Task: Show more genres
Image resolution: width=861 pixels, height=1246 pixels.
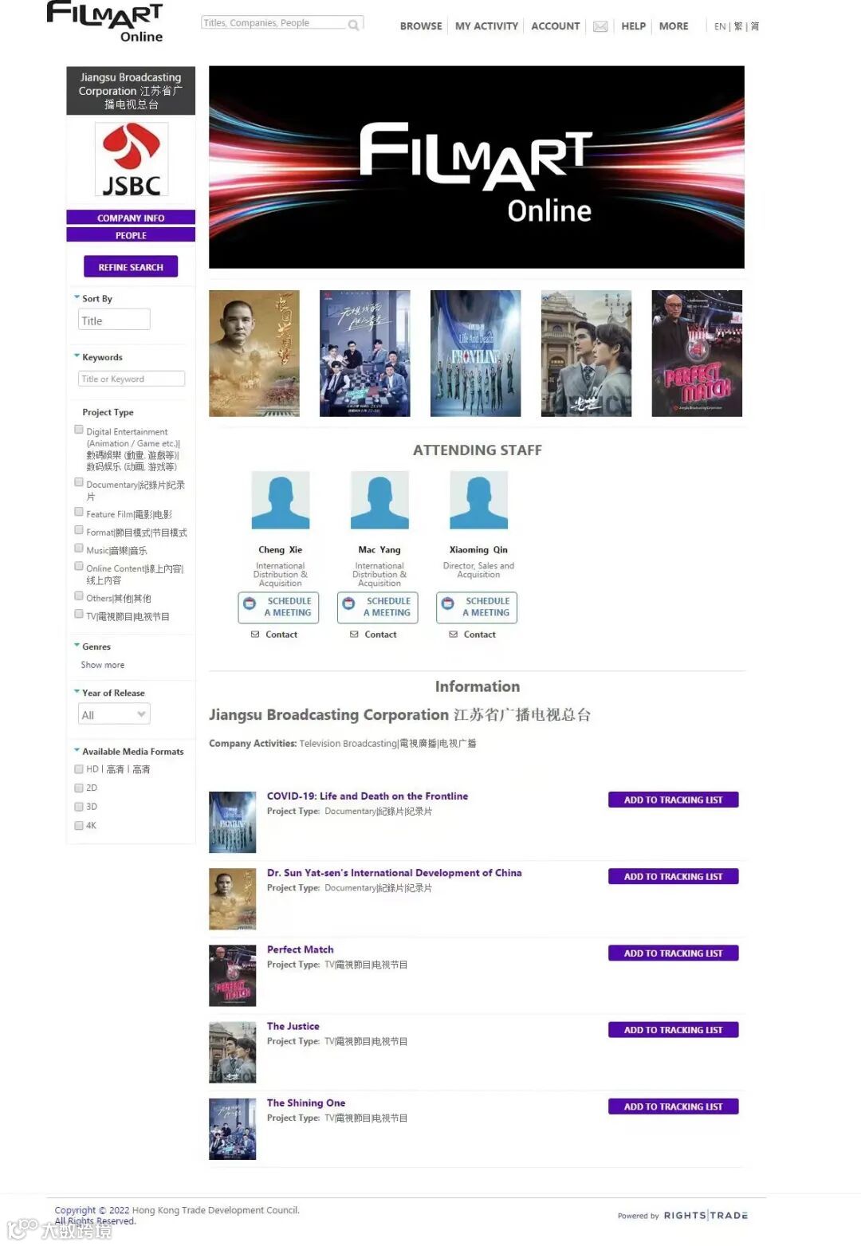Action: [x=103, y=665]
